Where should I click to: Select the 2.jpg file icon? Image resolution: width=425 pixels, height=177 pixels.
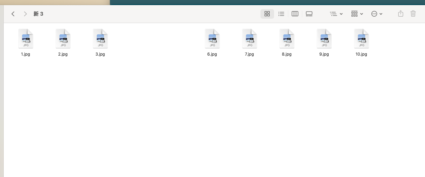63,39
